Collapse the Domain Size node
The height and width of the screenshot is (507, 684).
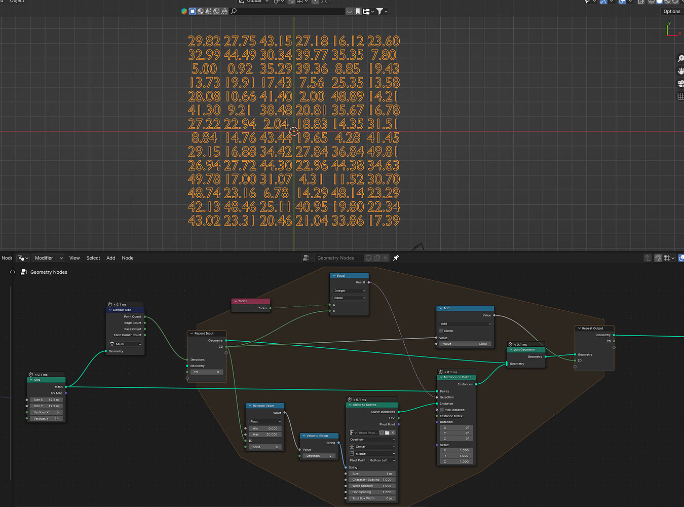pyautogui.click(x=110, y=310)
